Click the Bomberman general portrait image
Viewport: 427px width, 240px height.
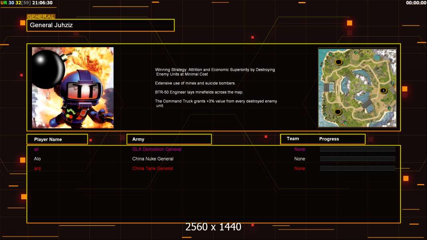click(x=73, y=88)
